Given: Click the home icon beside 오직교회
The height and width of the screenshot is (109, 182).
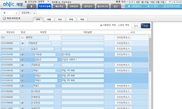Looking at the screenshot, I should click(26, 2).
